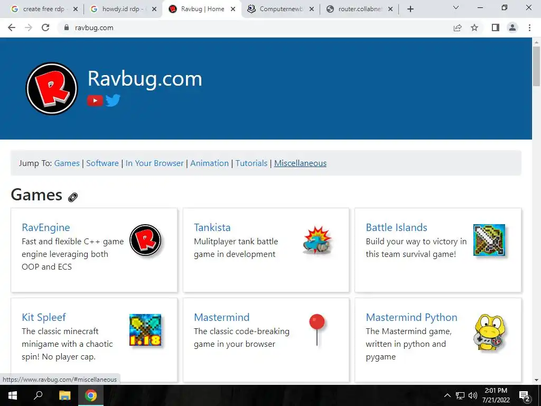This screenshot has width=541, height=406.
Task: Jump to Games section link
Action: 67,163
